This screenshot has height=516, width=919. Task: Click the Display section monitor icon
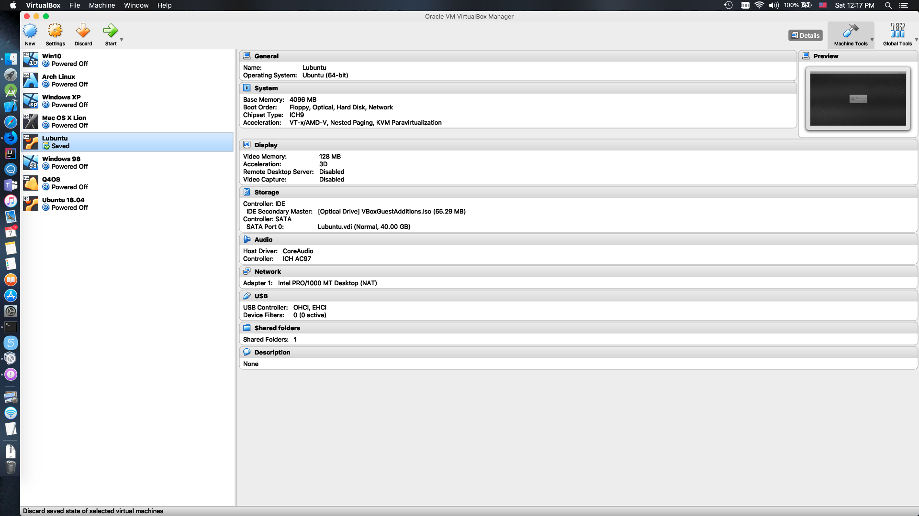[x=247, y=145]
